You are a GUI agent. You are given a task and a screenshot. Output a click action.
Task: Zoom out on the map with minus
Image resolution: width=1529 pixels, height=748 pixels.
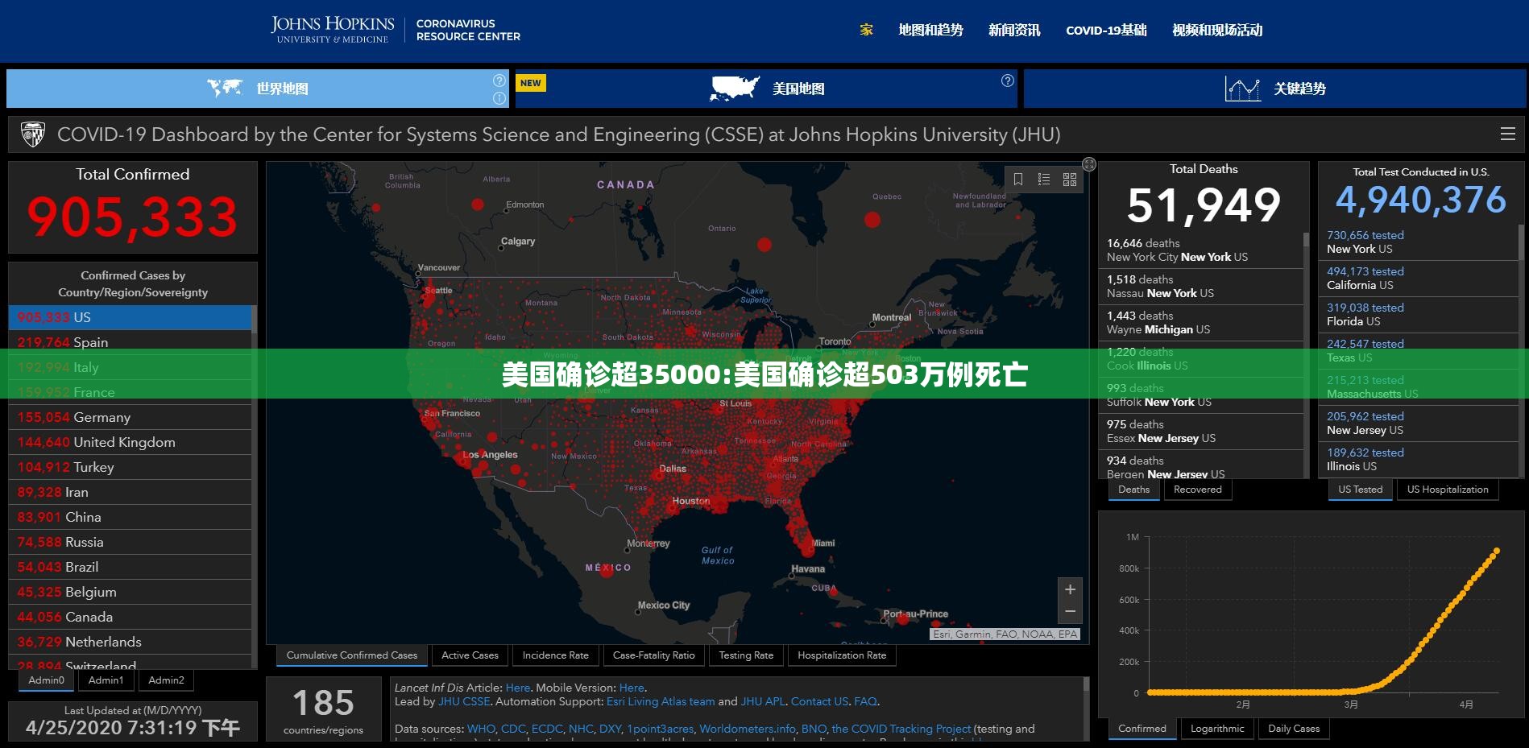point(1070,612)
